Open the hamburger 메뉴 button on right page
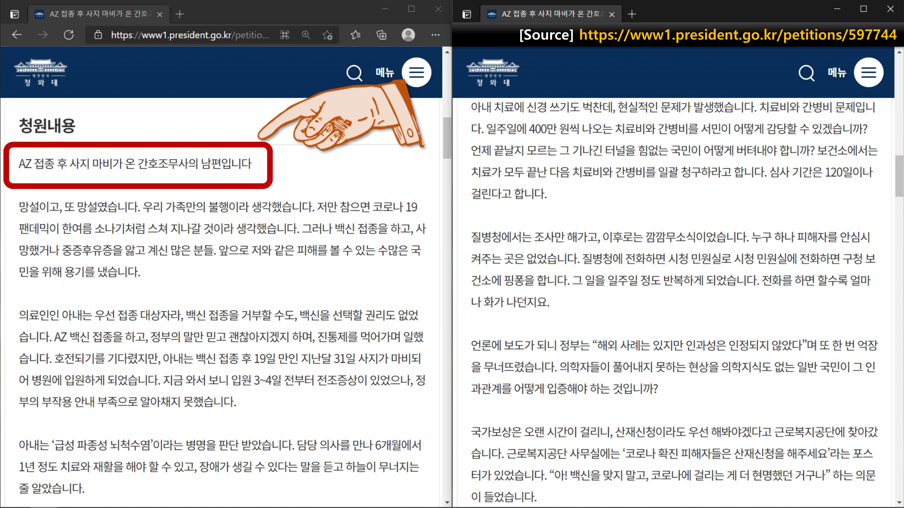This screenshot has height=508, width=904. (x=868, y=73)
